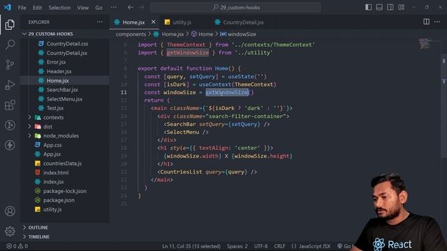The width and height of the screenshot is (447, 251).
Task: Open editor More Actions ellipsis
Action: click(x=437, y=22)
